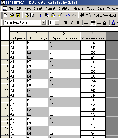This screenshot has height=138, width=118.
Task: Click the STATISTICA title bar app icon
Action: click(3, 3)
